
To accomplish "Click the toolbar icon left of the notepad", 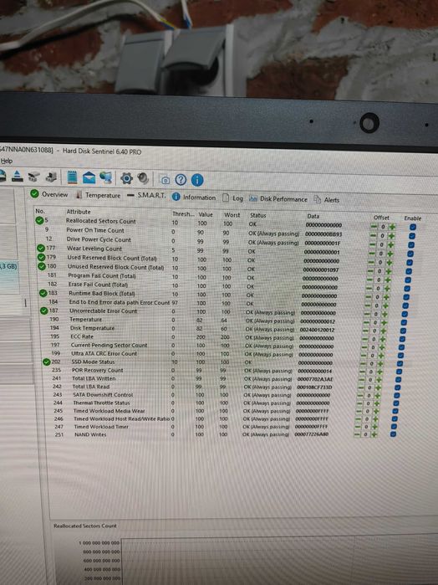I will click(51, 177).
